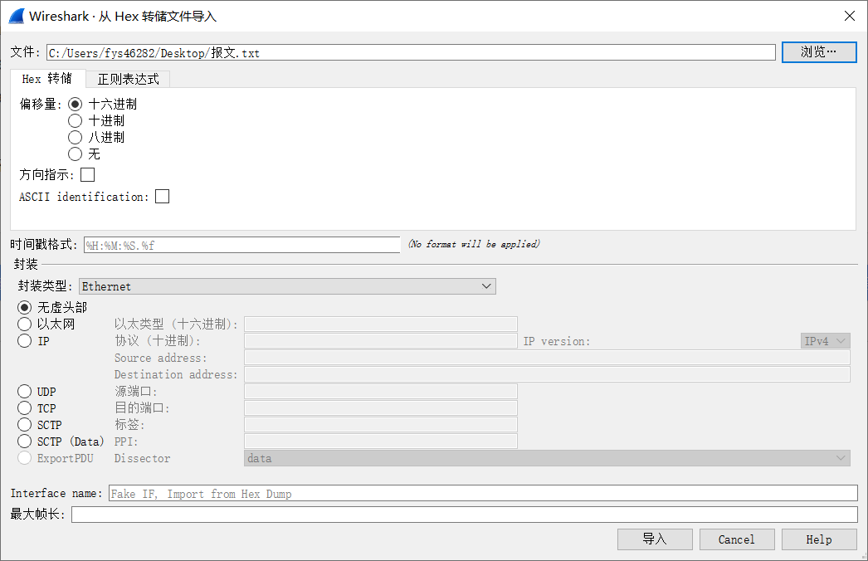This screenshot has width=868, height=561.
Task: Select the 八进制 offset radio button
Action: 76,137
